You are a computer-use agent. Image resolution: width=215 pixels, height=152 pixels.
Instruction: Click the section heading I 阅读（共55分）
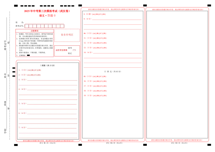(48, 66)
